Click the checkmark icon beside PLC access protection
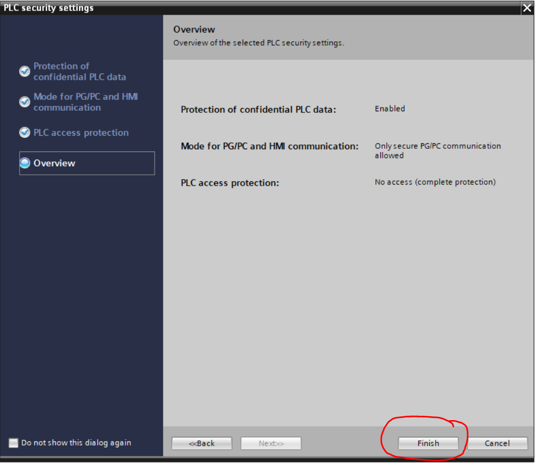Image resolution: width=535 pixels, height=463 pixels. [x=24, y=132]
